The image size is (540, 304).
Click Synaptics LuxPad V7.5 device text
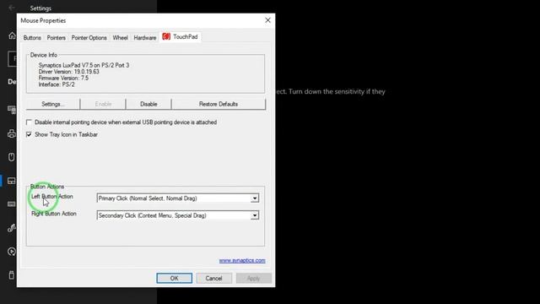coord(84,65)
